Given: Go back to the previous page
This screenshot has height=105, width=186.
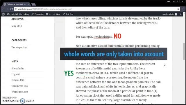Looking at the screenshot, I should tap(3, 9).
